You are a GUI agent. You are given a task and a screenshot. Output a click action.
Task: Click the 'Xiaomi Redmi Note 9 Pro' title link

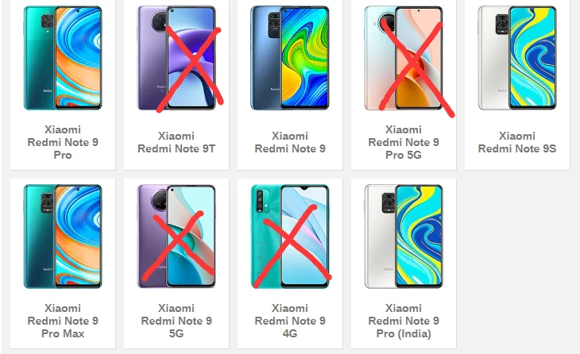click(x=63, y=142)
